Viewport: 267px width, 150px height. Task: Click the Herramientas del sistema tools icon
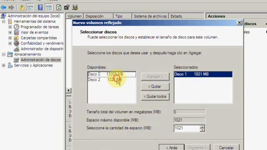(x=10, y=21)
